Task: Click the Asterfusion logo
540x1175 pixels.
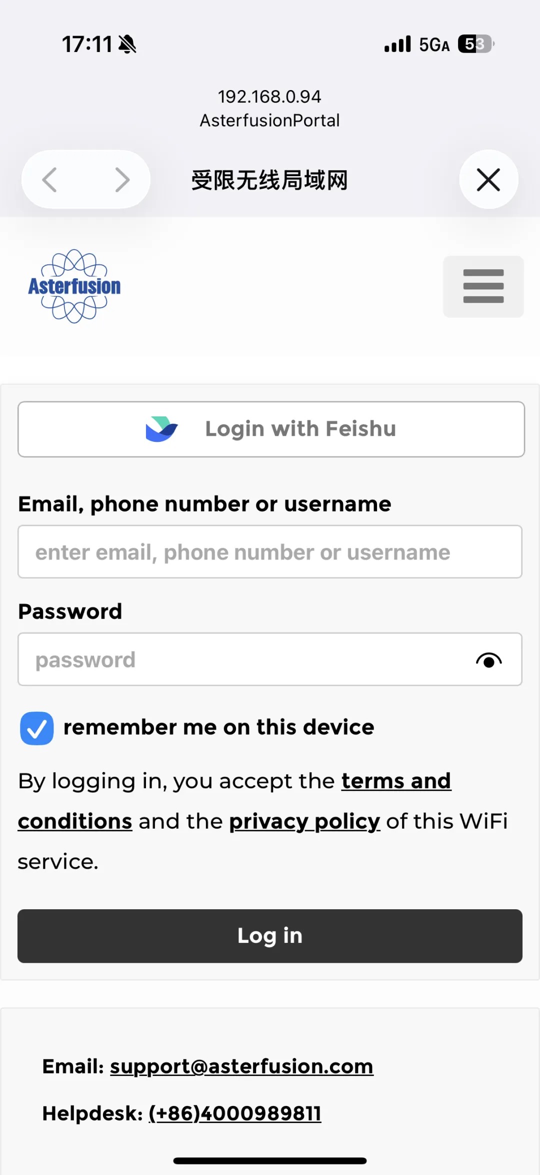Action: pos(74,286)
